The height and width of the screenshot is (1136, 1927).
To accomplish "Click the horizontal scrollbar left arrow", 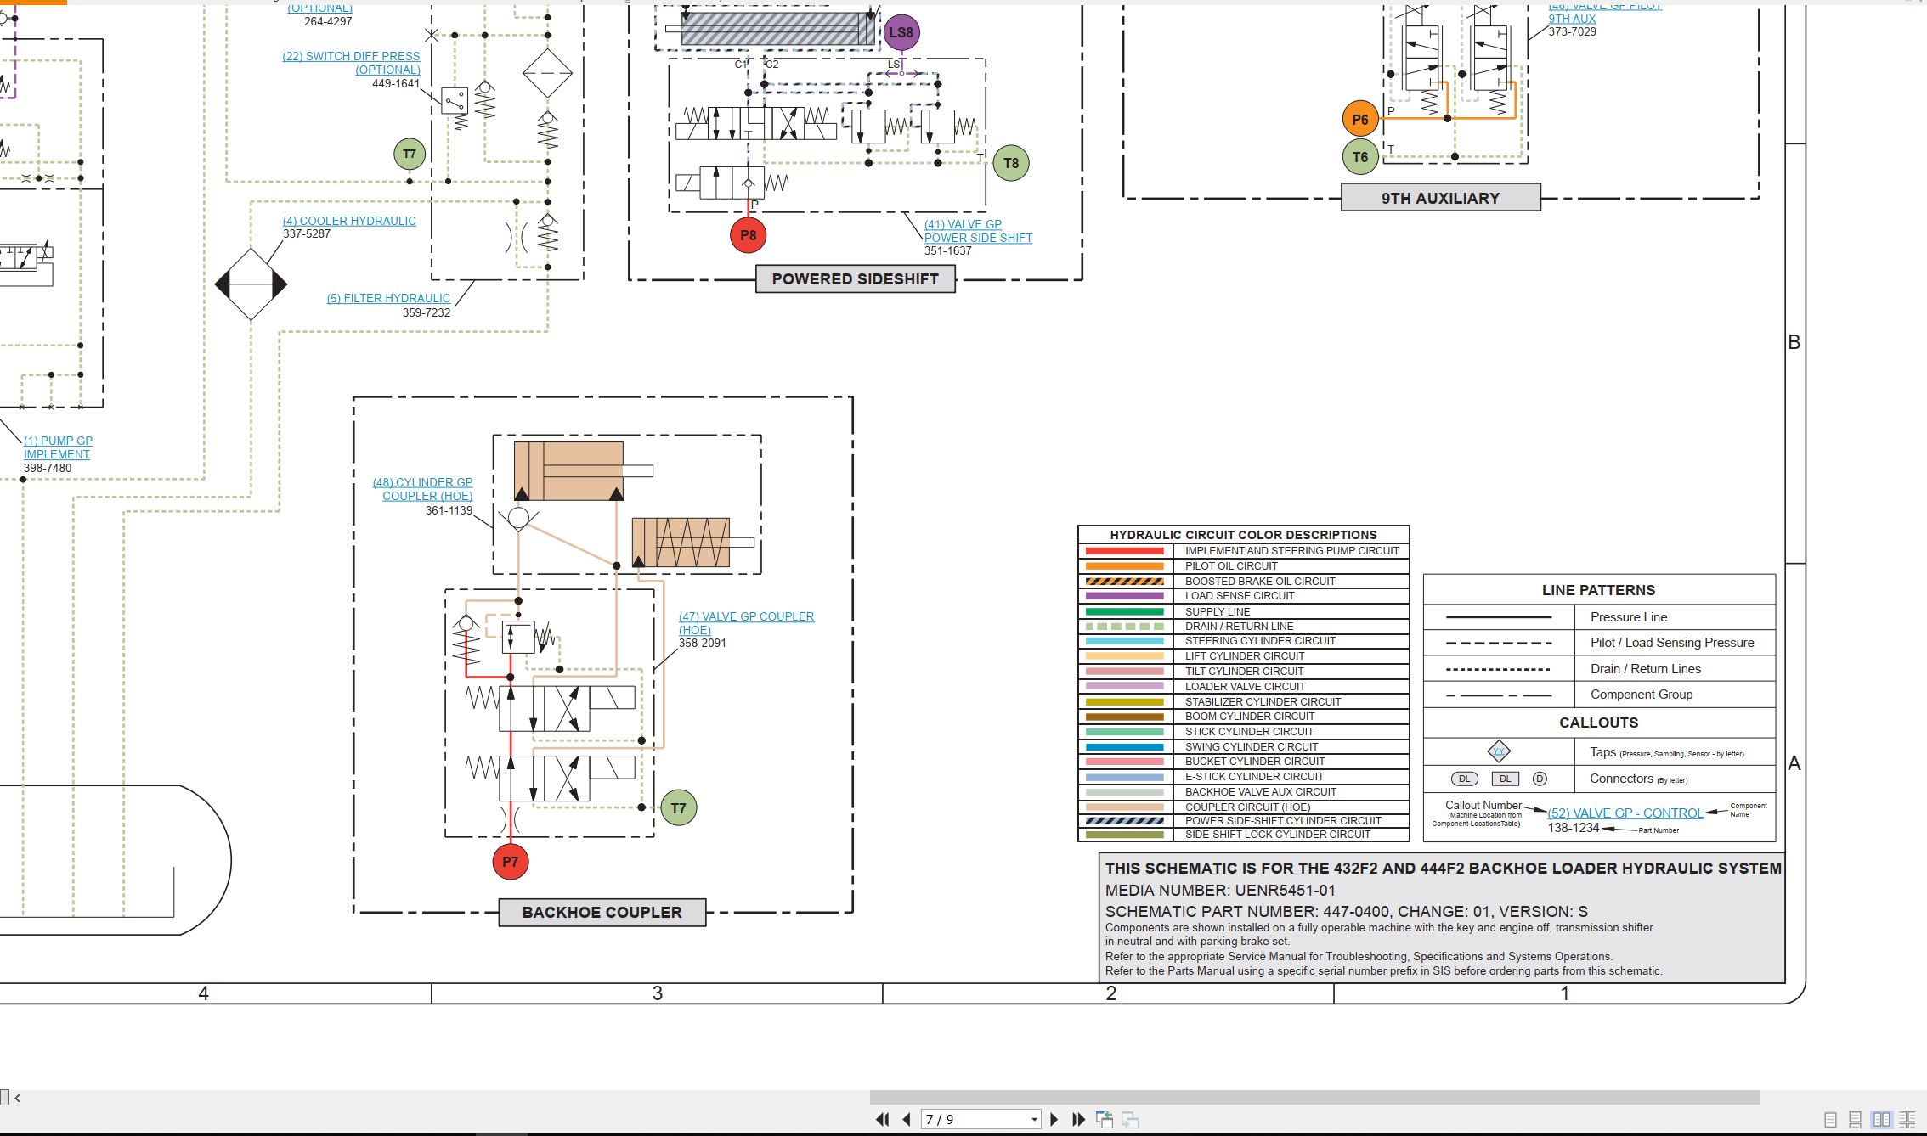I will (18, 1098).
